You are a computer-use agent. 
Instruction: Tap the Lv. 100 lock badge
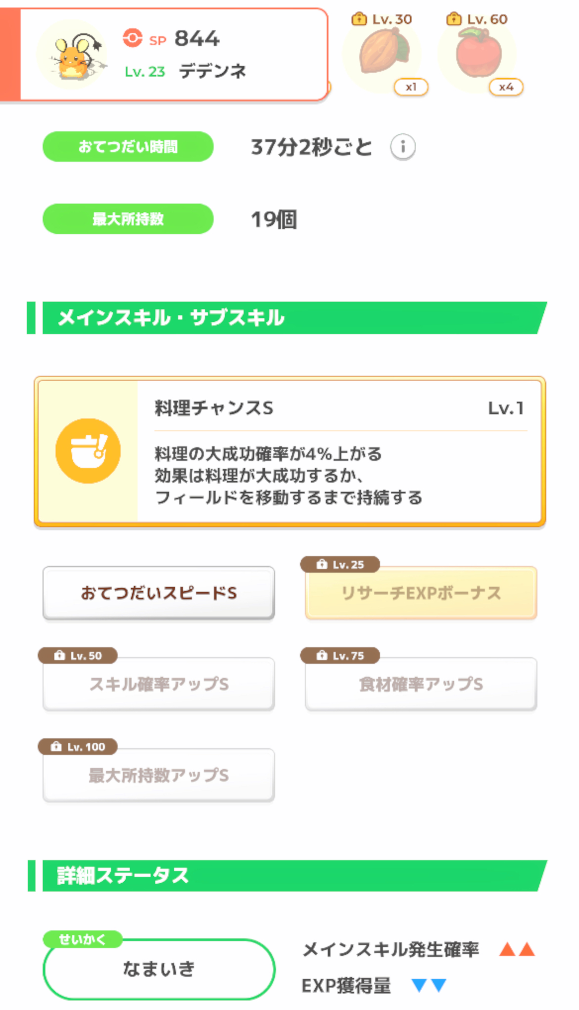tap(78, 747)
